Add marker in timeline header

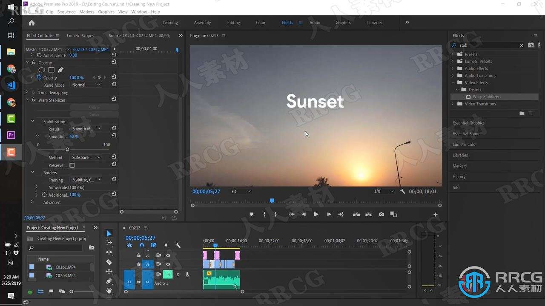pos(166,245)
